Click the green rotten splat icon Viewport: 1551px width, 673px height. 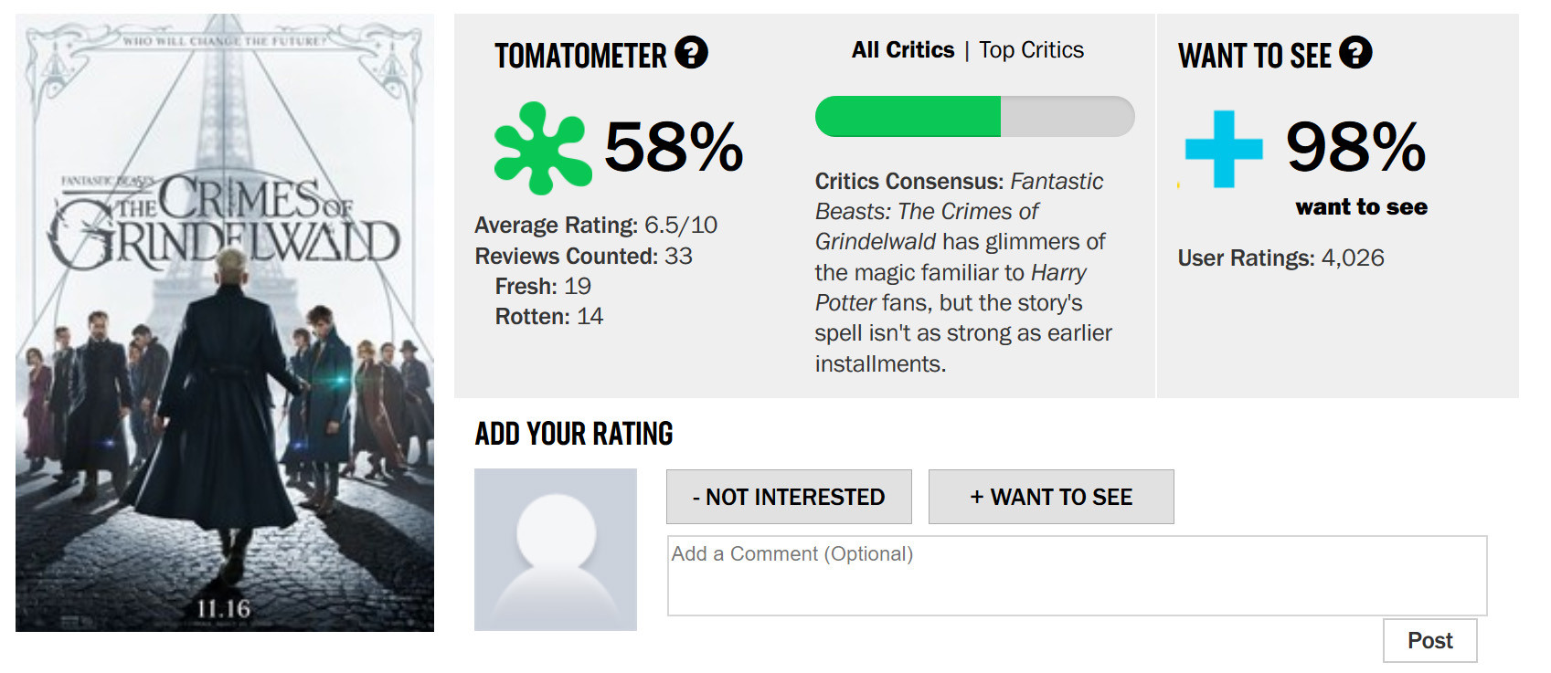coord(540,148)
